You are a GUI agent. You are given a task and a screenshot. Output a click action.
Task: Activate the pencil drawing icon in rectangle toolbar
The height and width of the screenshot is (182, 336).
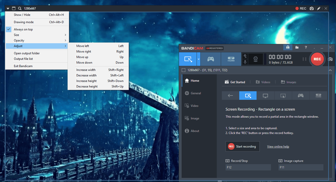tap(319, 9)
